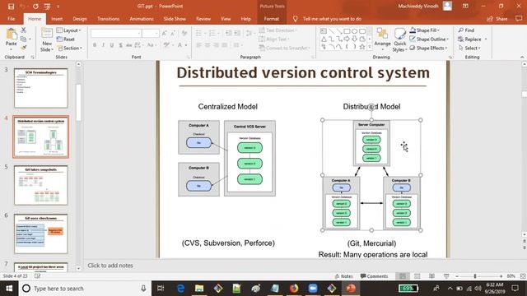
Task: Switch to Slide Sorter view icon
Action: pos(417,276)
